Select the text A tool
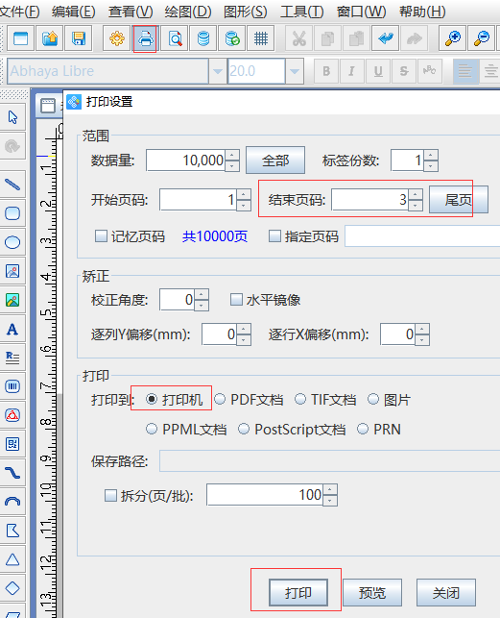This screenshot has height=618, width=500. coord(12,329)
